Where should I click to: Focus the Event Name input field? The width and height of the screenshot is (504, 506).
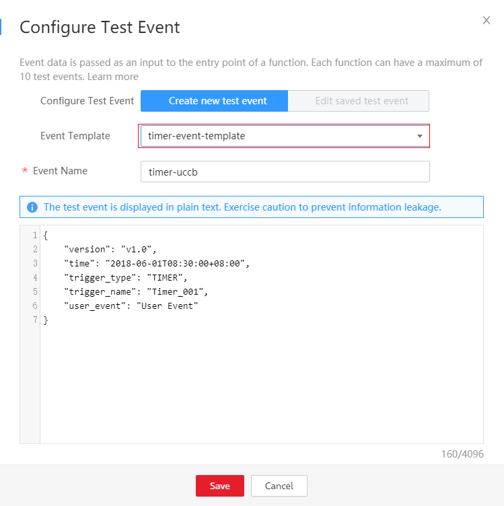(x=285, y=172)
